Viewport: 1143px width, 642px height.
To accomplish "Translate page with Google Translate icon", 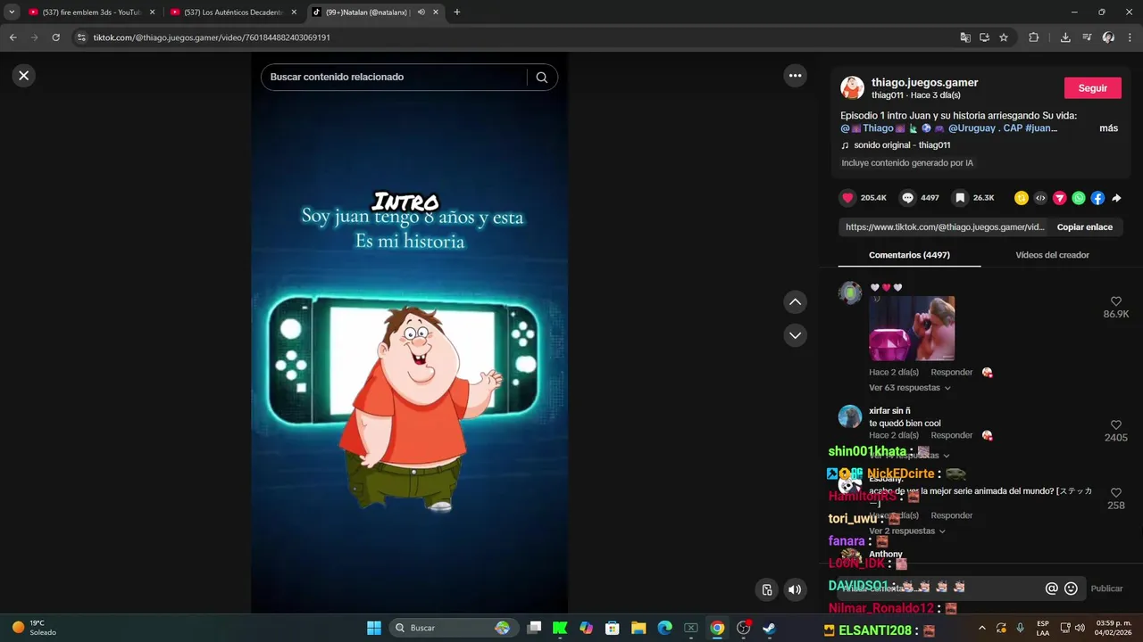I will tap(964, 37).
